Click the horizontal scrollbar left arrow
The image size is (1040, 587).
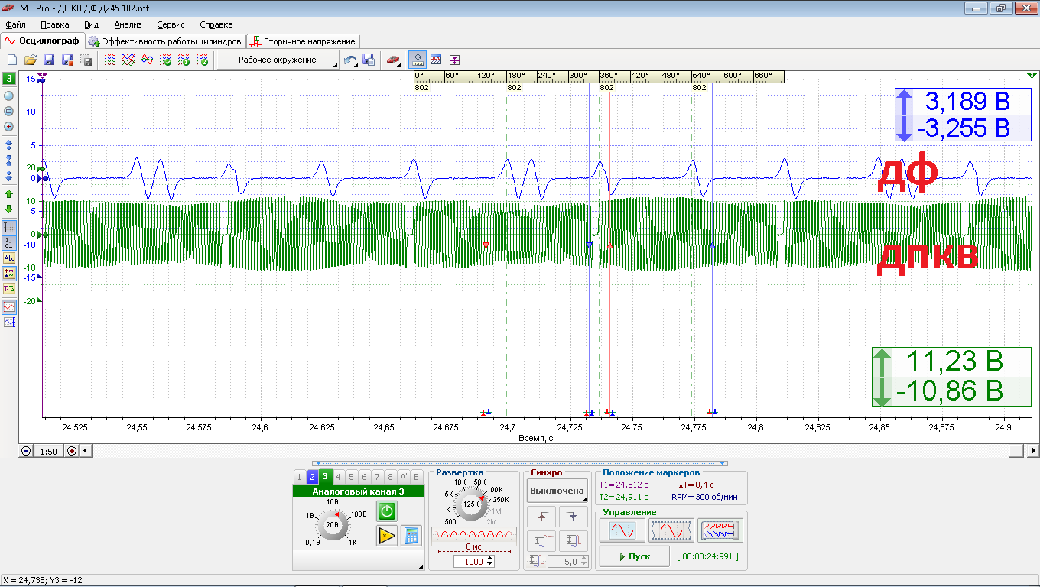pos(84,451)
